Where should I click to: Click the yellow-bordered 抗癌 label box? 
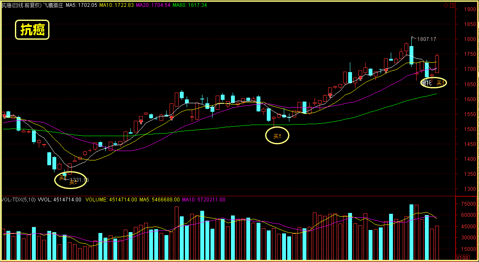coord(32,29)
